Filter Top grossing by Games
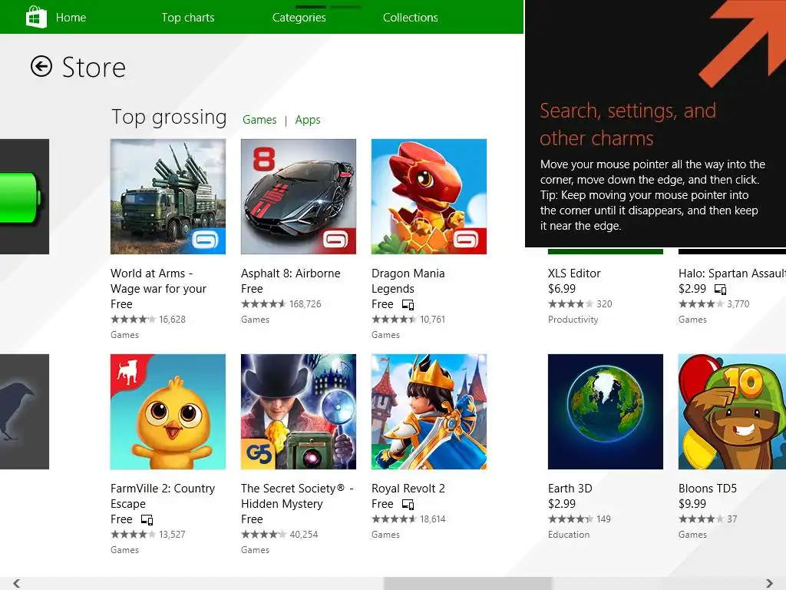Screen dimensions: 786x590 [259, 120]
